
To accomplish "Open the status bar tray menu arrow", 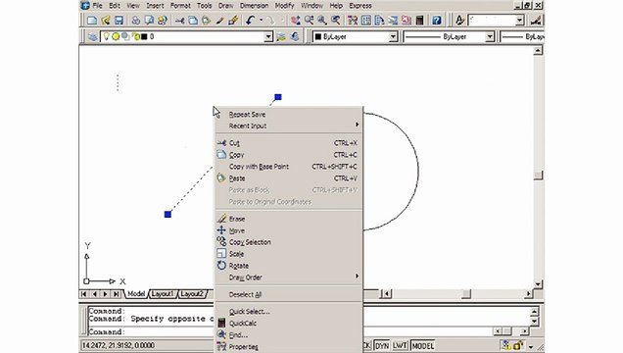I will [x=531, y=347].
